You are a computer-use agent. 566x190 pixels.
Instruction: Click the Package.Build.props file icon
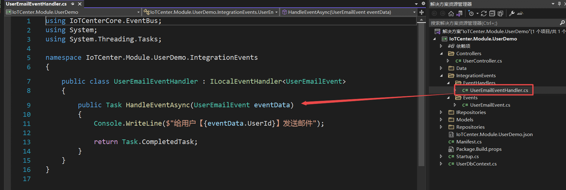[451, 149]
